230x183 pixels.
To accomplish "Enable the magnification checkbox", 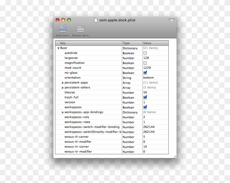I will tap(145, 63).
